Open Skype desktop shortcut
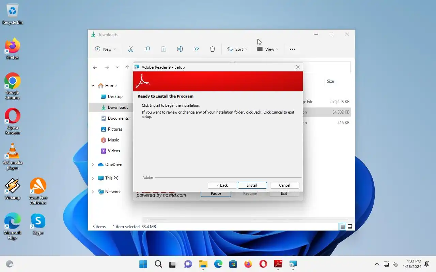The height and width of the screenshot is (272, 436). click(x=38, y=224)
